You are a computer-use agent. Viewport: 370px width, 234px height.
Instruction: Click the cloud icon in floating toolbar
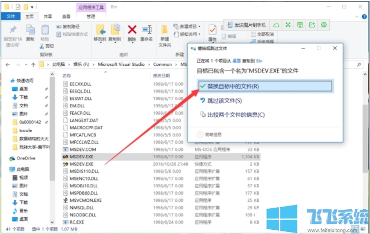276,25
